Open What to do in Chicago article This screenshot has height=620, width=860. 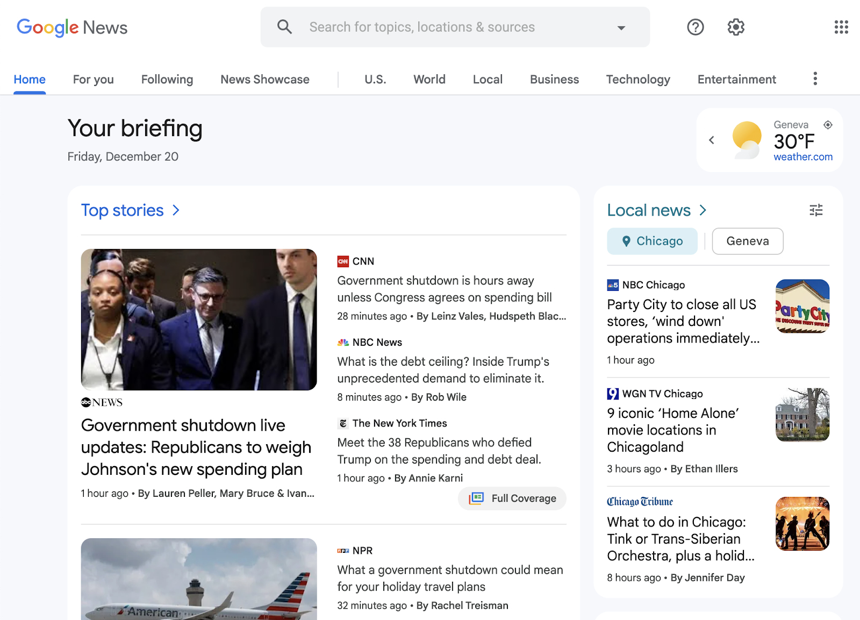(x=680, y=539)
